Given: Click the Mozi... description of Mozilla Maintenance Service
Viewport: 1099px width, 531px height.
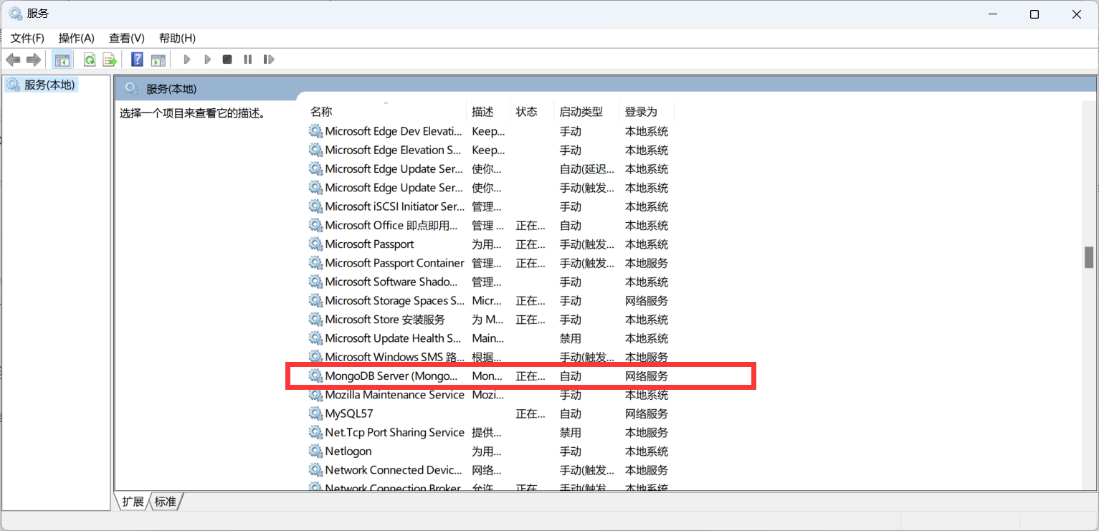Looking at the screenshot, I should pos(487,395).
